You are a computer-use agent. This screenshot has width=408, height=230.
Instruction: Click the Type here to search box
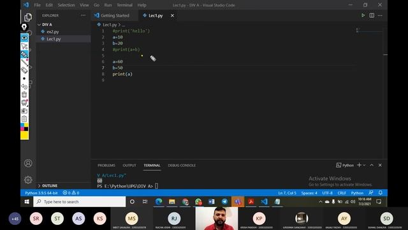(79, 202)
